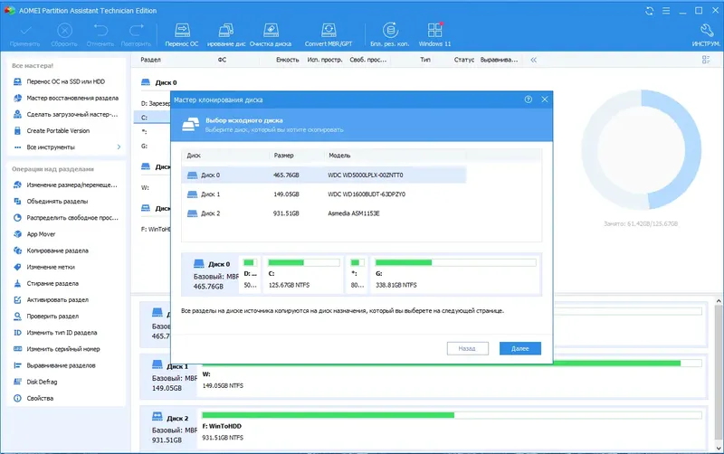The width and height of the screenshot is (724, 454).
Task: Click scrollbar up arrow in disk map
Action: [x=719, y=301]
